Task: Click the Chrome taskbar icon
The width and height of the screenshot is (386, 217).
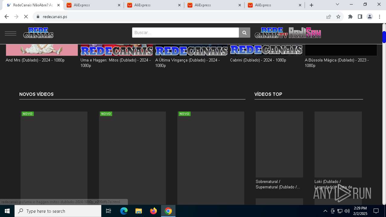Action: 168,211
